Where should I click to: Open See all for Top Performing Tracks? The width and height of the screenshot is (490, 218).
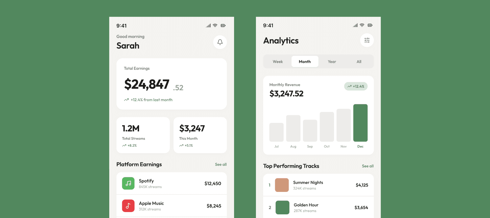click(367, 166)
